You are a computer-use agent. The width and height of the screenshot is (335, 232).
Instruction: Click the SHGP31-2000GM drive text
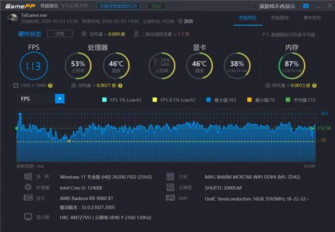coord(223,188)
